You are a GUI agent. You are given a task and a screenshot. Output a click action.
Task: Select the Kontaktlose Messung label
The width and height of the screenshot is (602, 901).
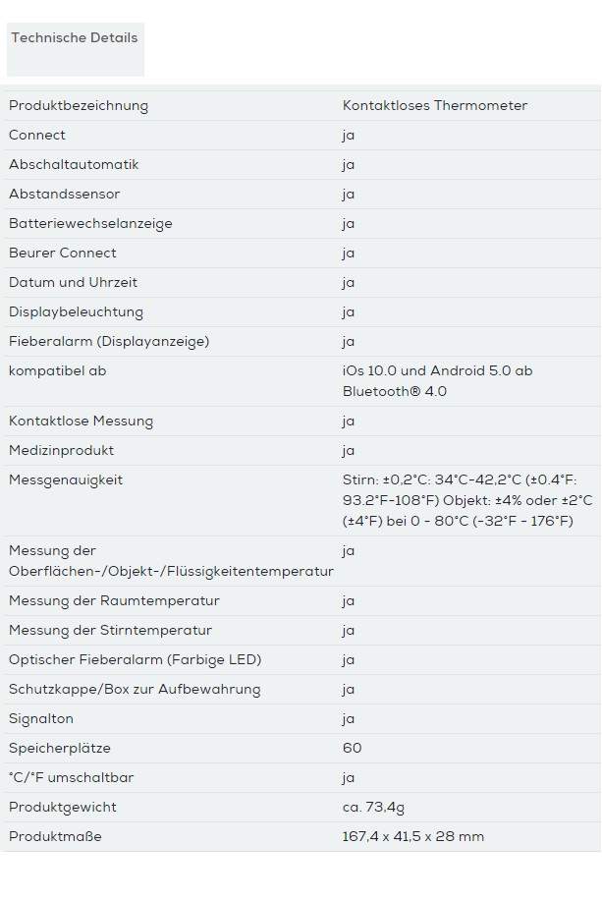[x=82, y=422]
